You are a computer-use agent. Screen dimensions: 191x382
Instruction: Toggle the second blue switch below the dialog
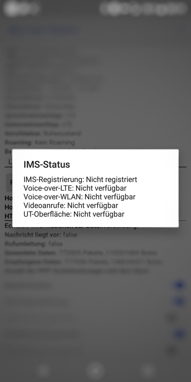(x=179, y=302)
